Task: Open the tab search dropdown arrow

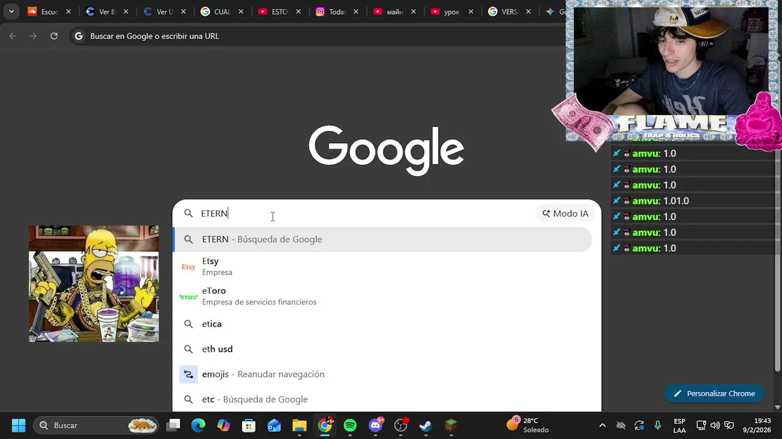Action: coord(11,12)
